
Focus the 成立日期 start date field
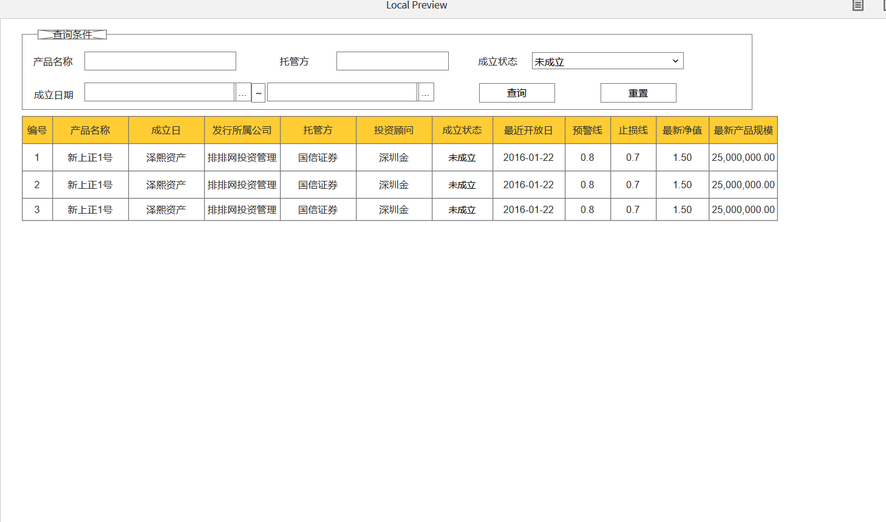pos(160,92)
